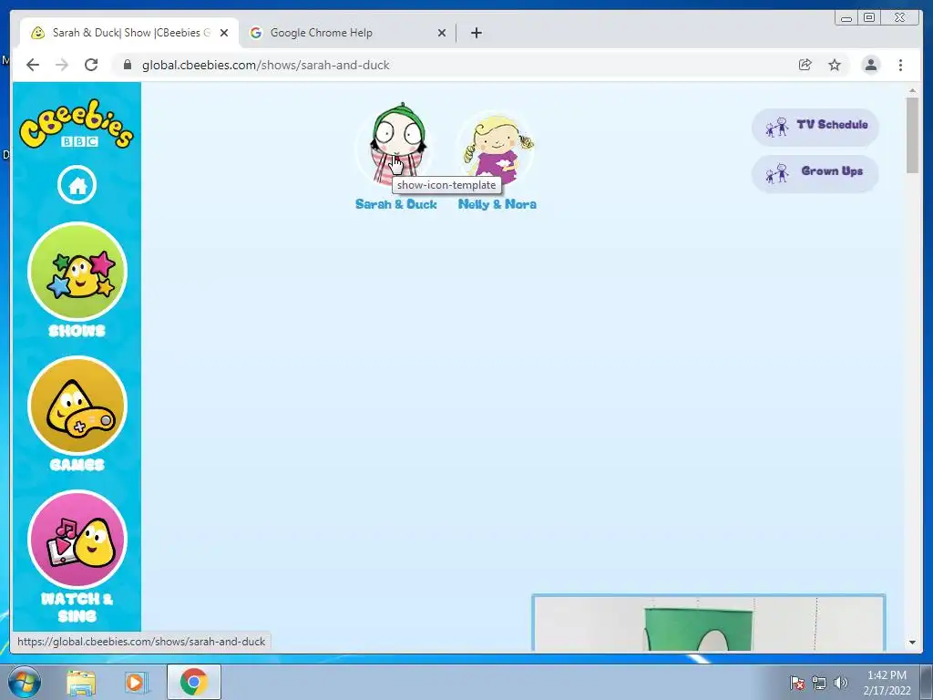The height and width of the screenshot is (700, 933).
Task: Open the CBeebies home icon
Action: (77, 185)
